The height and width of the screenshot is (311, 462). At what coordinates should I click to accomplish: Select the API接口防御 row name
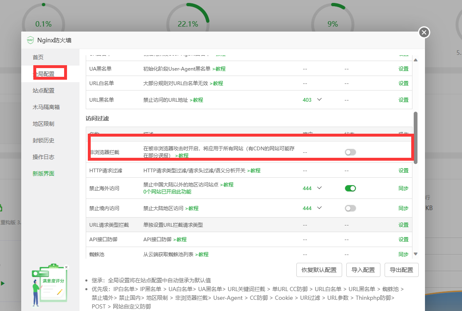pos(103,239)
